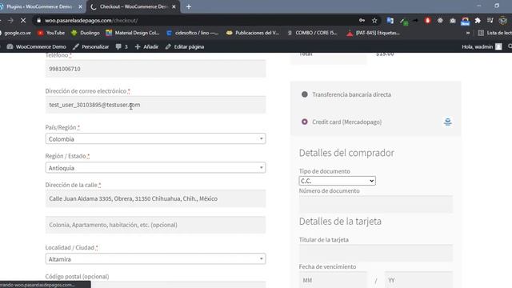
Task: Click the MM expiry month field
Action: coord(333,280)
